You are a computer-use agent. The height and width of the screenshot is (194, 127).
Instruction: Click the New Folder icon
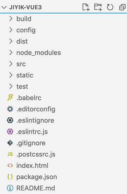(x=98, y=7)
